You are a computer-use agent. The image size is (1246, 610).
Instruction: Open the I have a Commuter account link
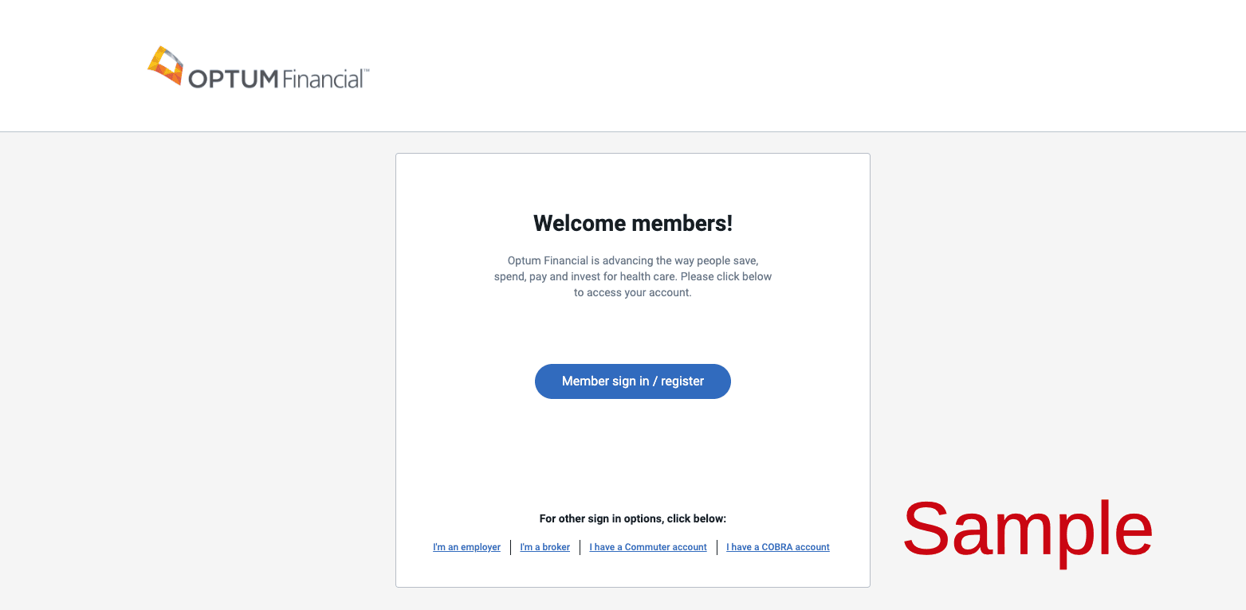pyautogui.click(x=648, y=547)
